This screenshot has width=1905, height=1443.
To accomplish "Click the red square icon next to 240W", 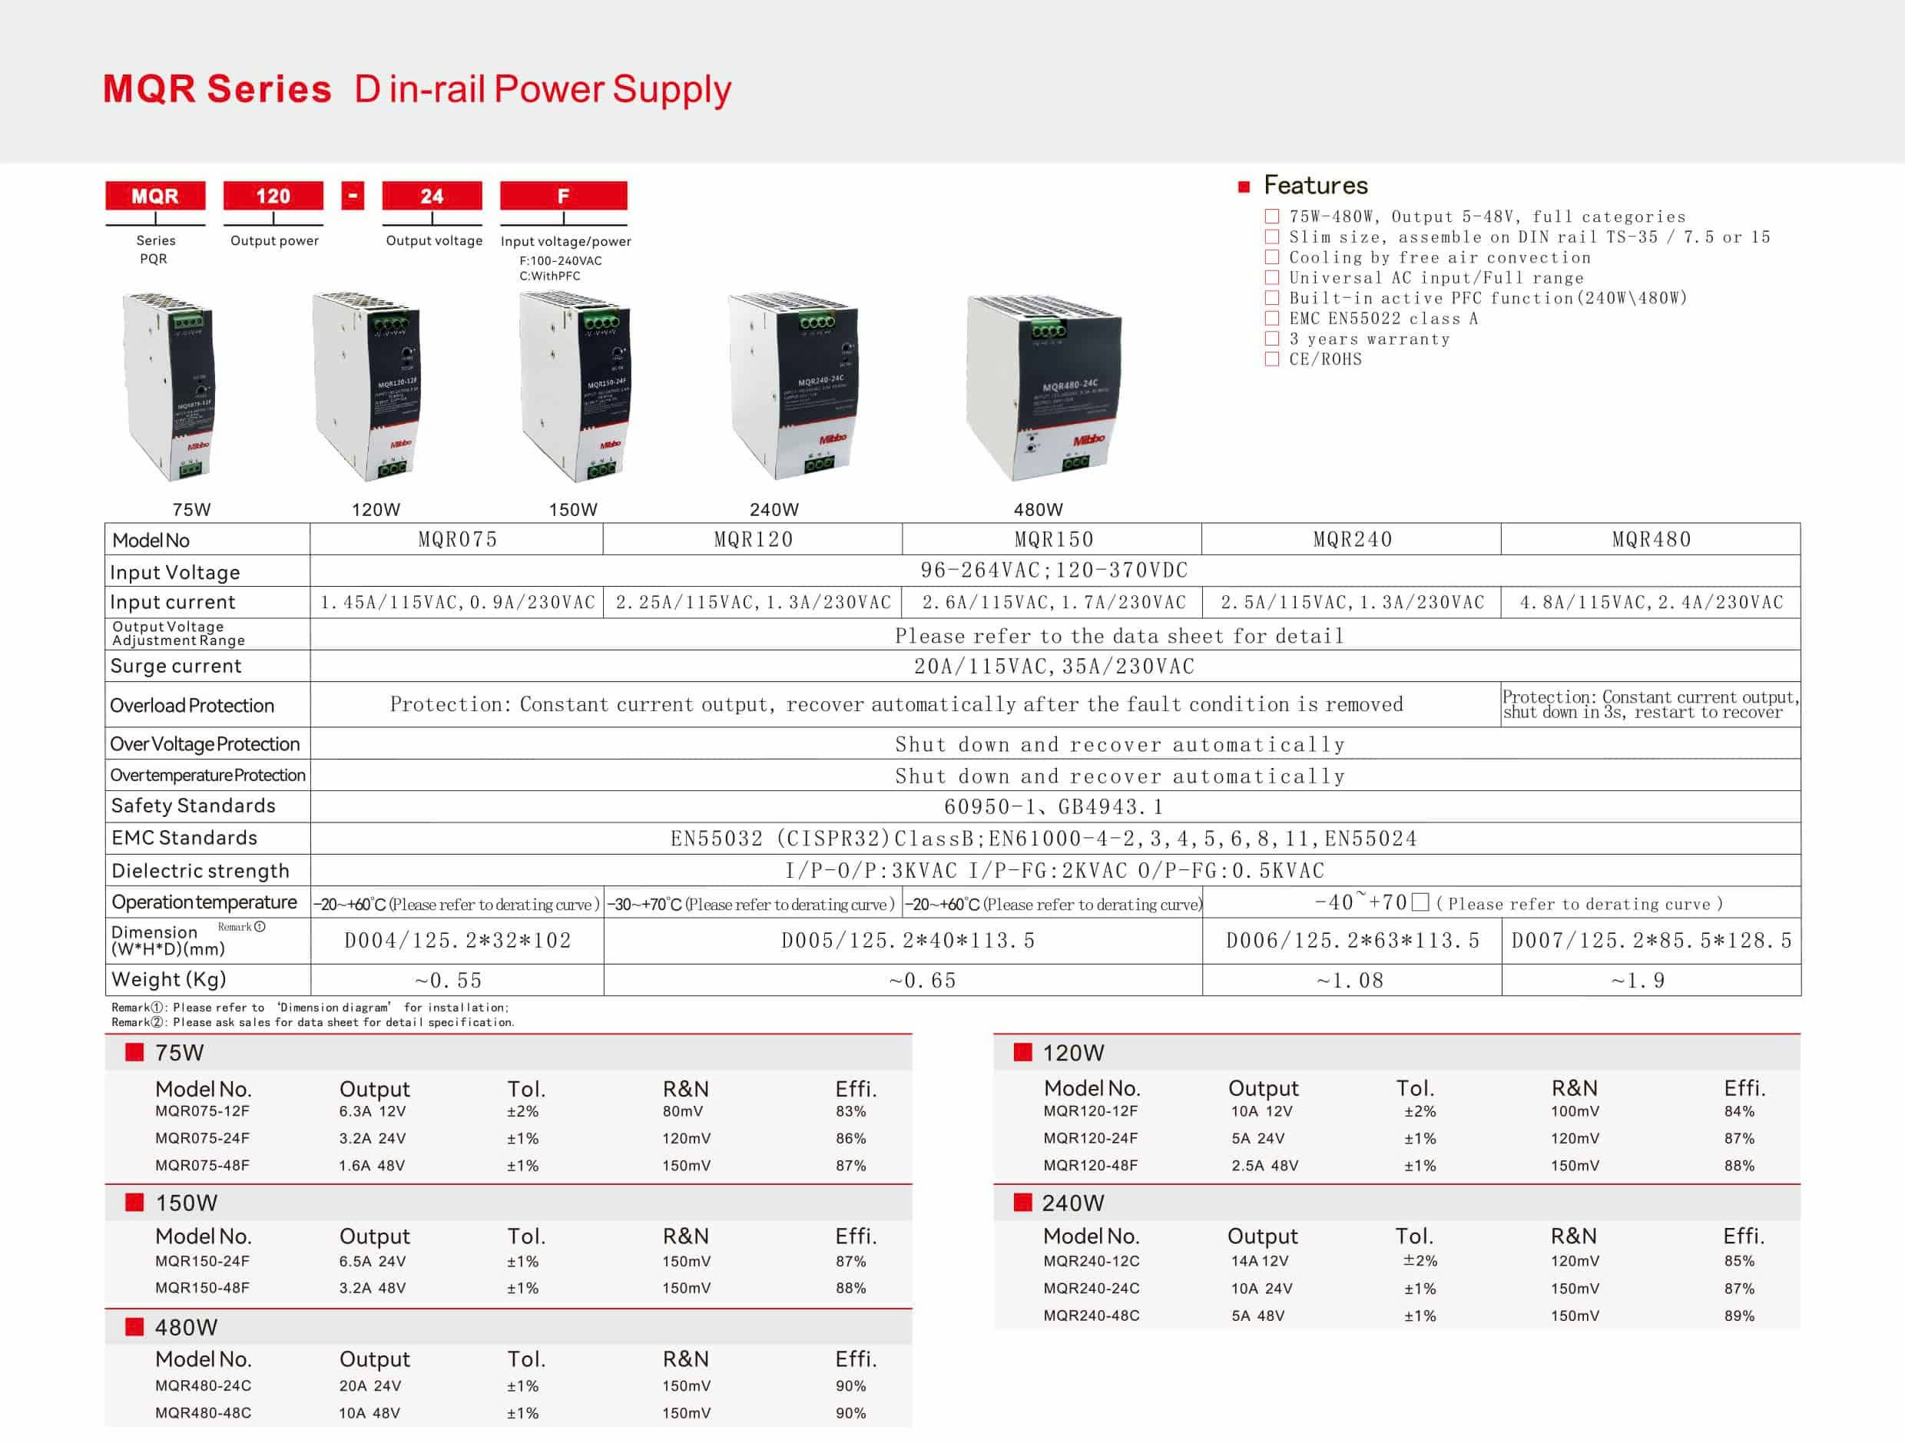I will pos(1022,1202).
